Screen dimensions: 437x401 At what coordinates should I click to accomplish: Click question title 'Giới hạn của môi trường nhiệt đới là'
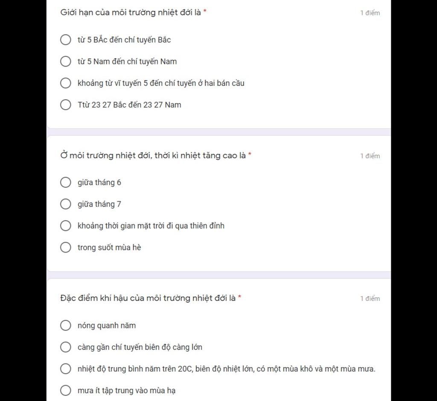(131, 12)
